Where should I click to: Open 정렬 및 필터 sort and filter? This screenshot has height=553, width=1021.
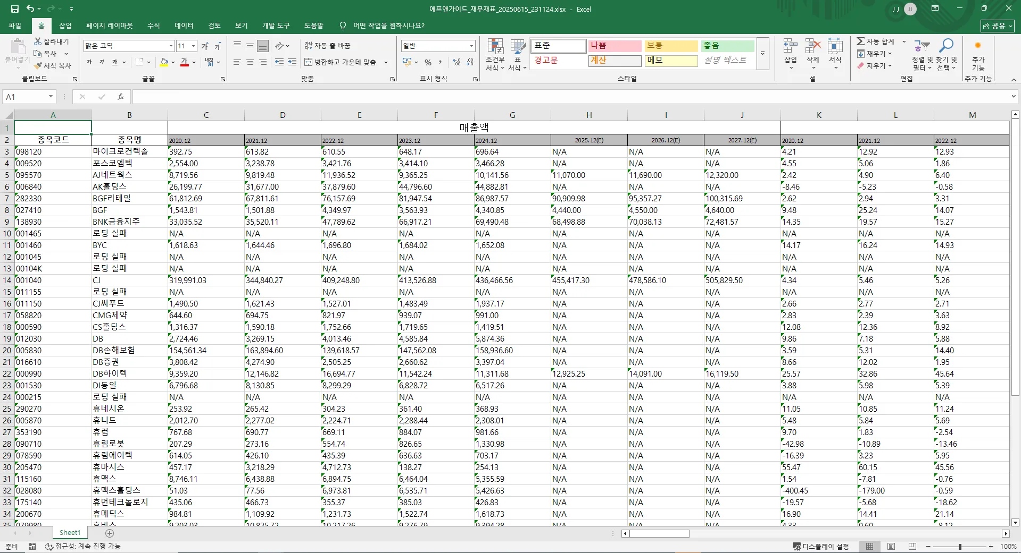(x=922, y=55)
